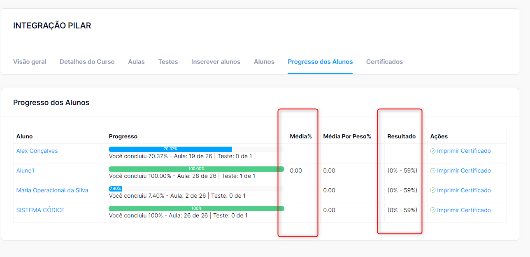Click certificate check icon for SISTEMA CÓDICE
The height and width of the screenshot is (257, 530).
click(x=432, y=210)
